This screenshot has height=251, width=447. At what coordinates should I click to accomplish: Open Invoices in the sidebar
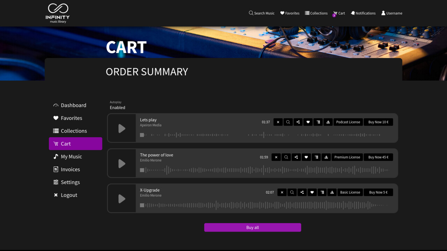75,169
